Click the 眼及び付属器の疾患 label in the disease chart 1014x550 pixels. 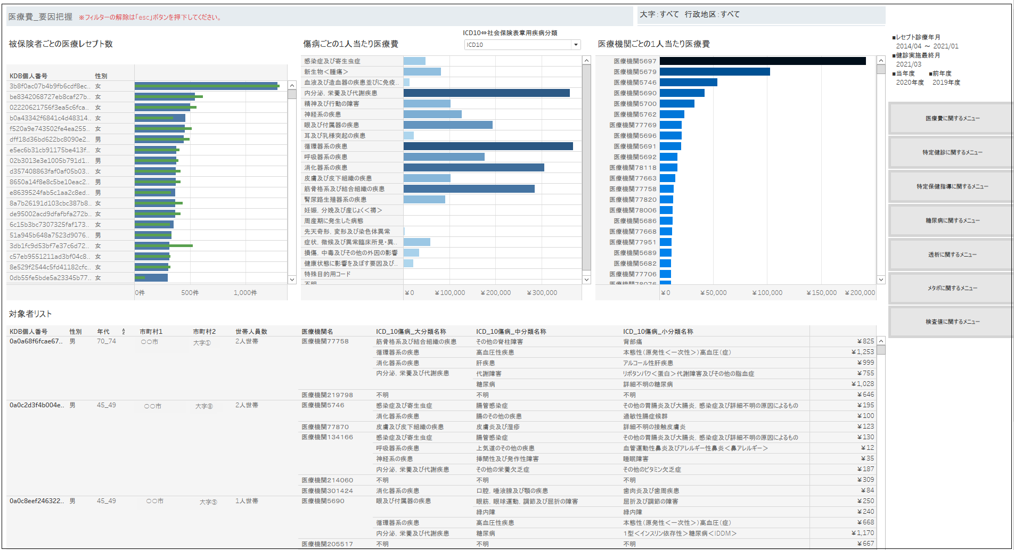(x=331, y=125)
